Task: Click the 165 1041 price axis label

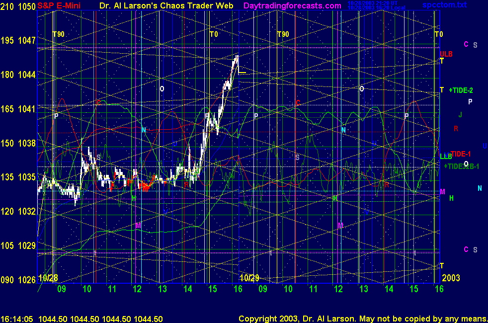Action: 18,109
